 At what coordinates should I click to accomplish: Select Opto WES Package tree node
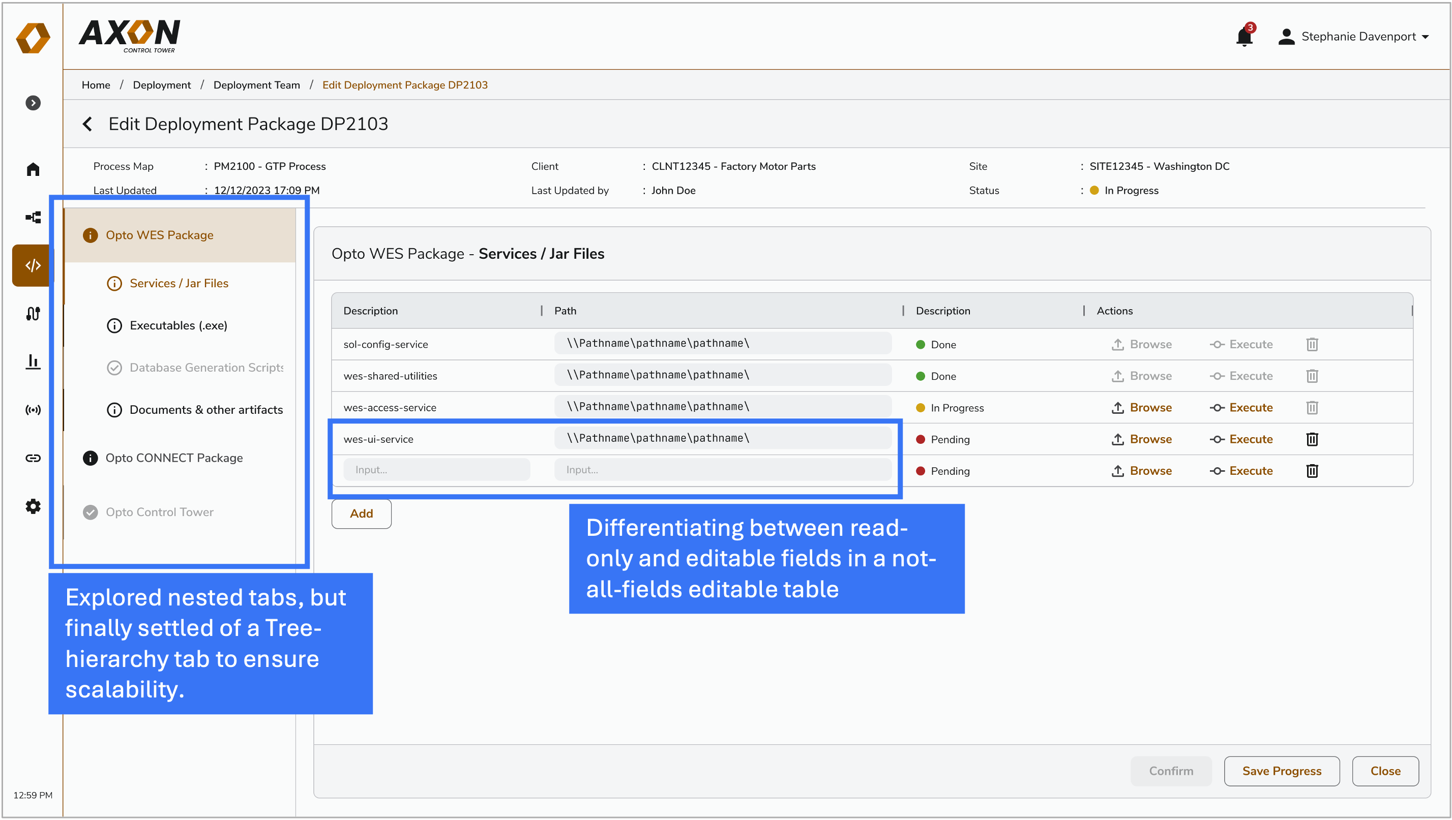click(180, 235)
